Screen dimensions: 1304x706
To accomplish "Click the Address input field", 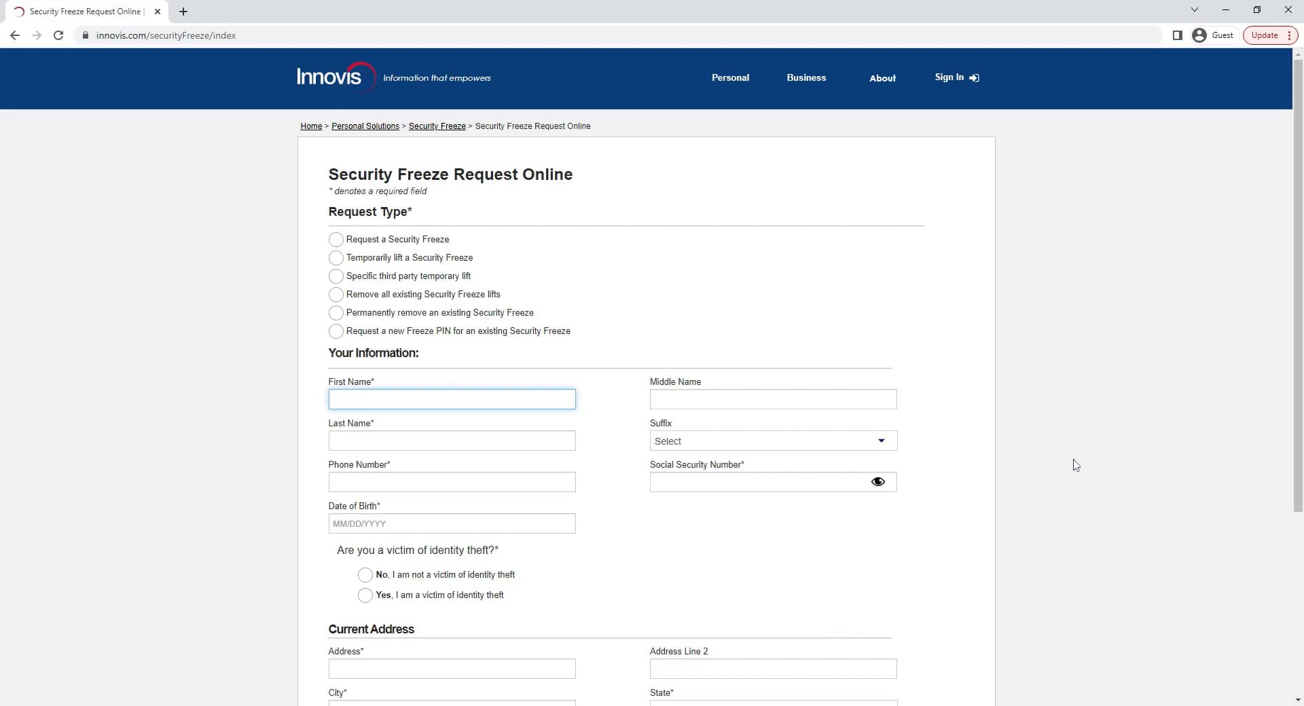I will click(x=452, y=669).
